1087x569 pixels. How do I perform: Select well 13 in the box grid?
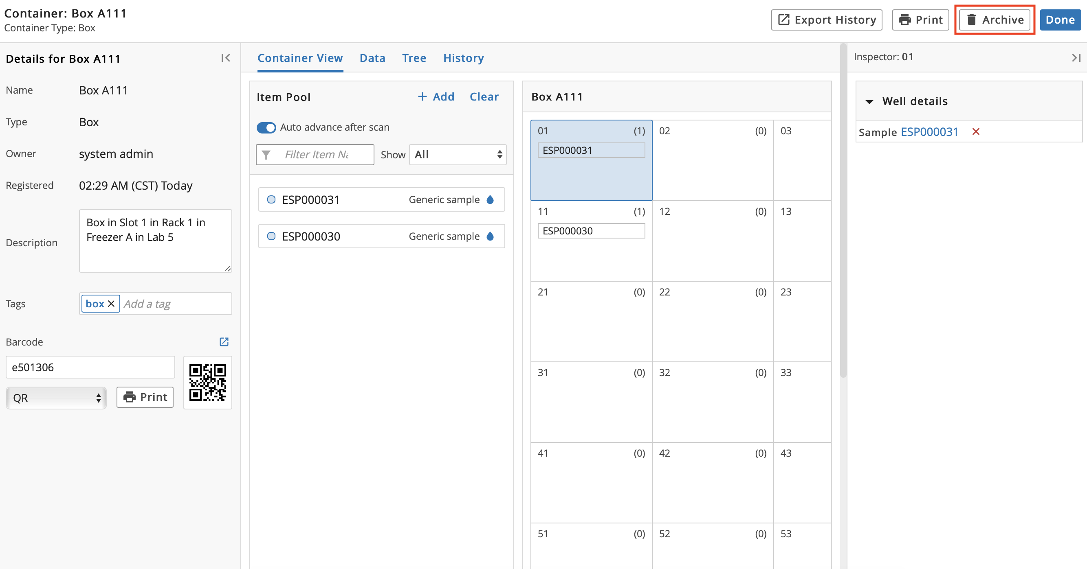pos(803,241)
